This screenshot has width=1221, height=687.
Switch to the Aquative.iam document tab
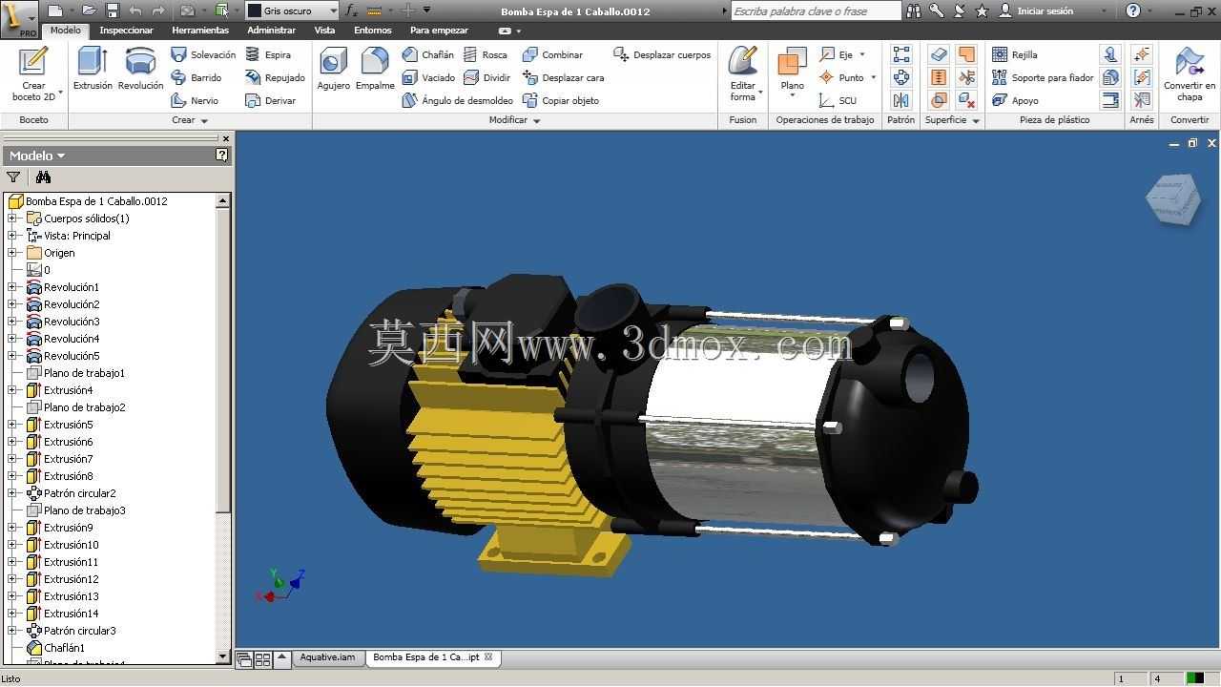click(x=327, y=657)
